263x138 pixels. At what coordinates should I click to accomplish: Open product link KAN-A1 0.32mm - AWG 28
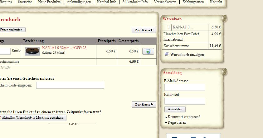(x=64, y=48)
